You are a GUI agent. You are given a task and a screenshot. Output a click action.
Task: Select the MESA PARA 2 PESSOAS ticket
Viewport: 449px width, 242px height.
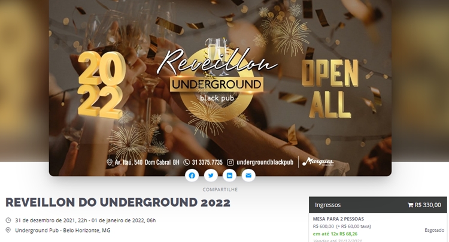pyautogui.click(x=338, y=219)
